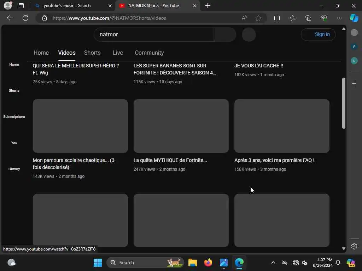Viewport: 362px width, 271px height.
Task: Open You in YouTube sidebar
Action: [x=14, y=143]
